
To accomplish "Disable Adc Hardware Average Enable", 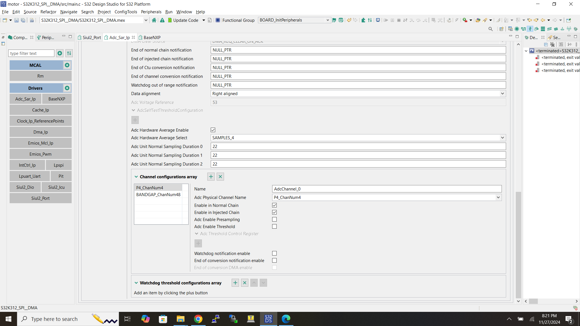I will click(213, 130).
